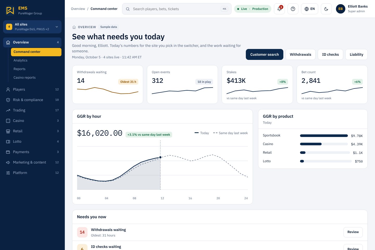Click the home icon beside OVERVIEW label
Viewport: 375px width, 250px height.
click(x=74, y=27)
